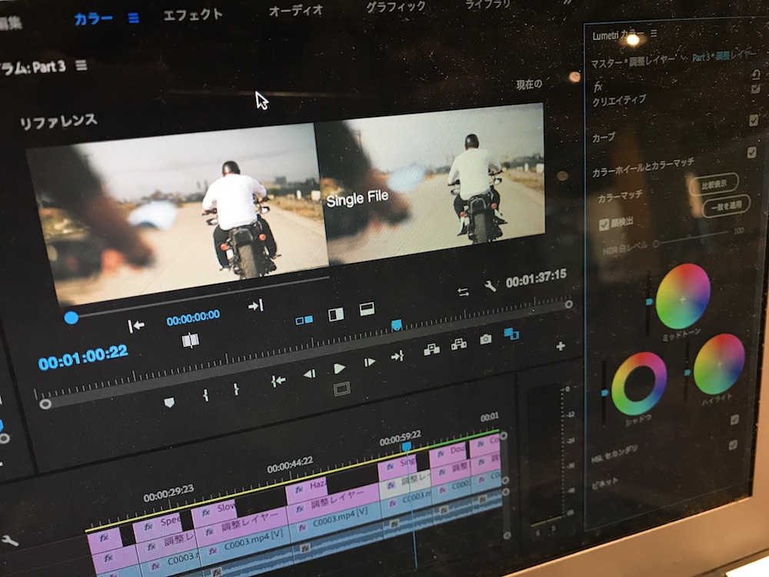Expand the ビネット section

604,483
